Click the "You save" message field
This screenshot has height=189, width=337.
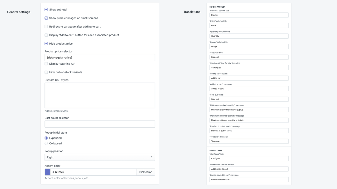[x=249, y=141]
